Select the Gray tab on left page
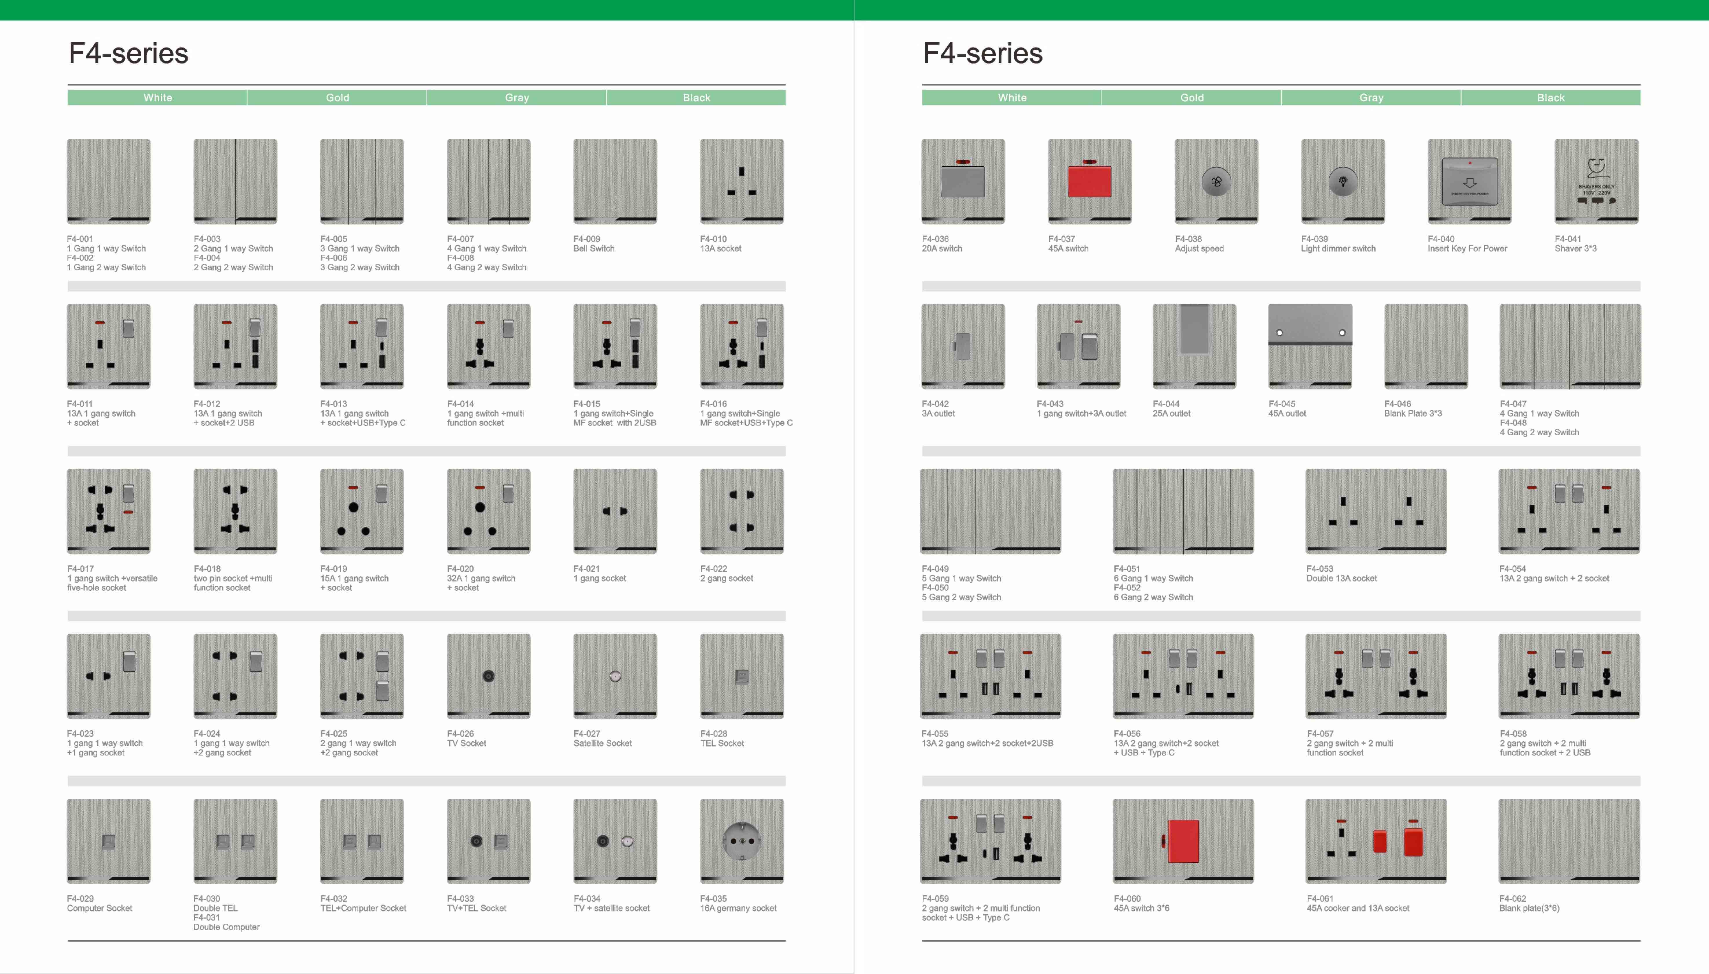The height and width of the screenshot is (974, 1709). [517, 98]
